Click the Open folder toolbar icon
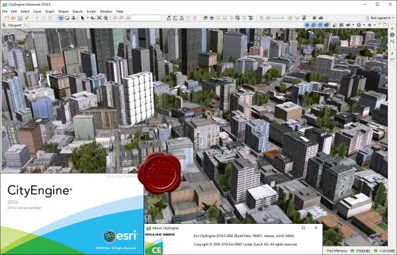The height and width of the screenshot is (255, 397). click(x=13, y=18)
